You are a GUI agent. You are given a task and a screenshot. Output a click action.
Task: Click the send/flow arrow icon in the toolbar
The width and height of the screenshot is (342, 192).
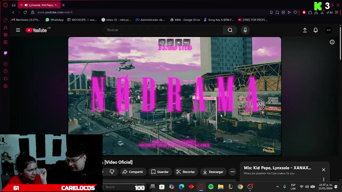point(289,12)
